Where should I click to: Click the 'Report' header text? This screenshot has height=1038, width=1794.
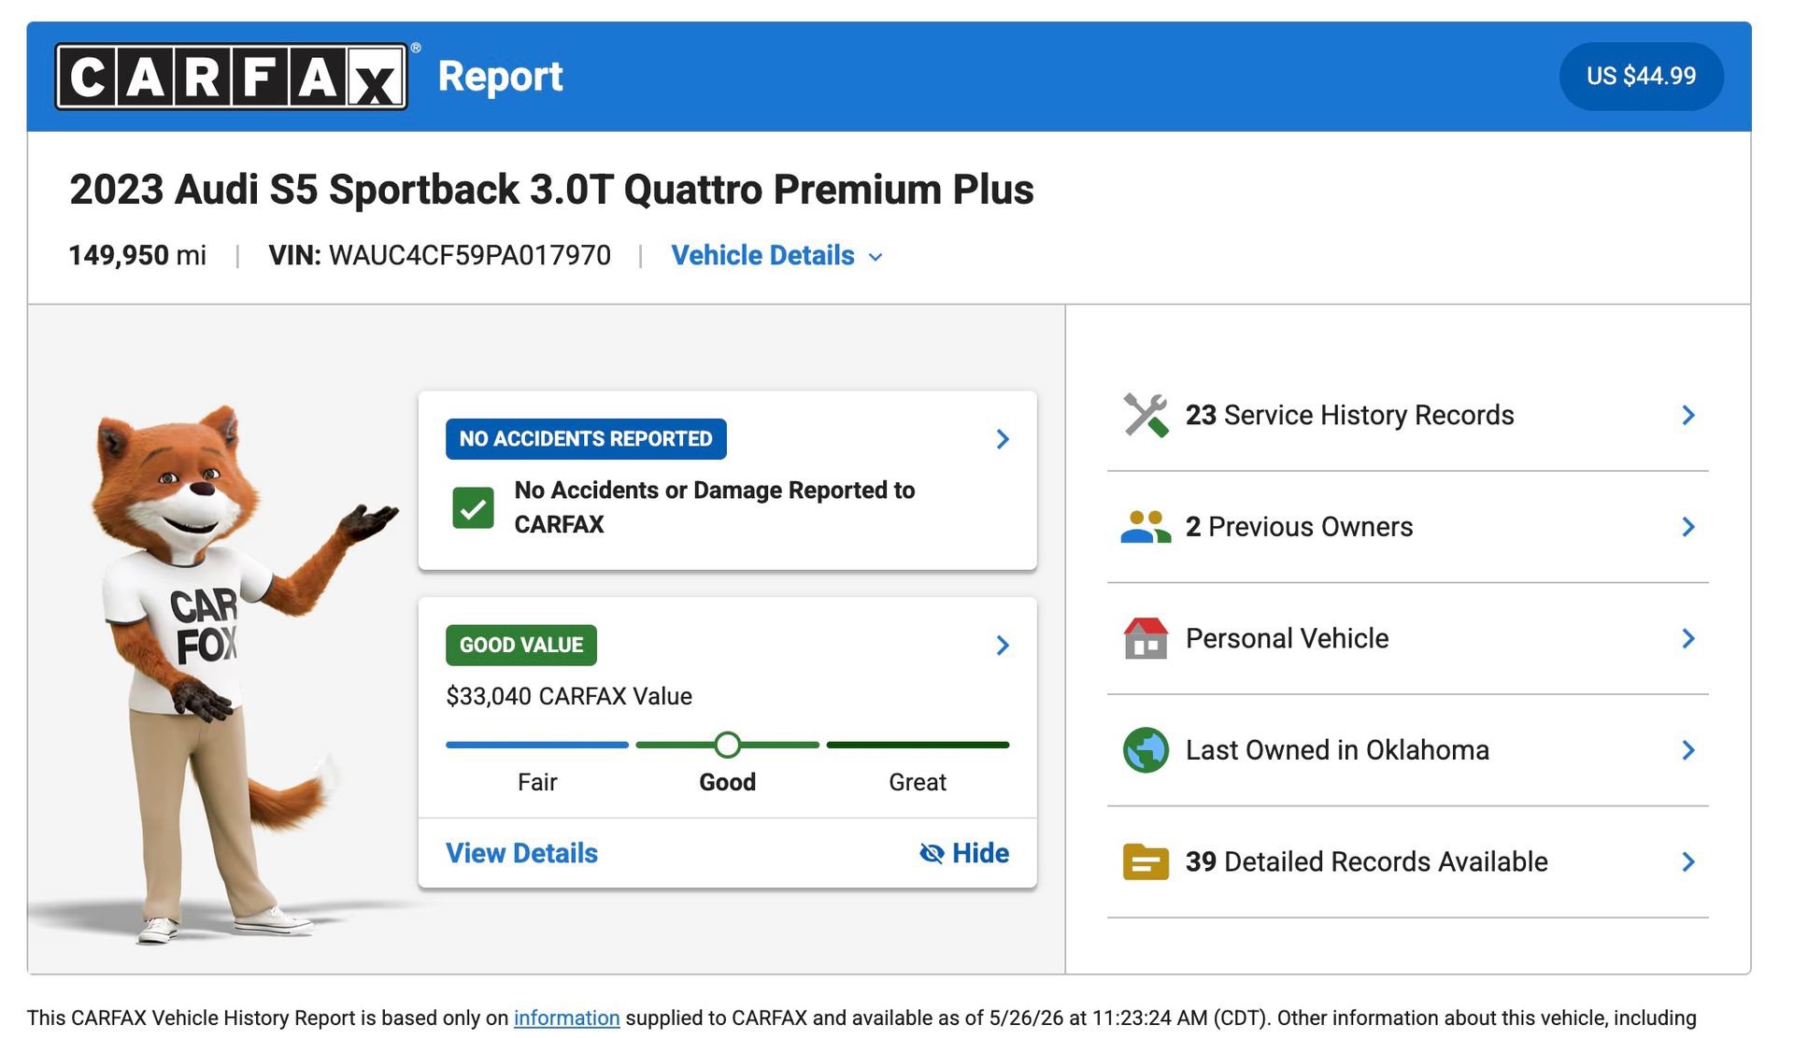pyautogui.click(x=500, y=77)
